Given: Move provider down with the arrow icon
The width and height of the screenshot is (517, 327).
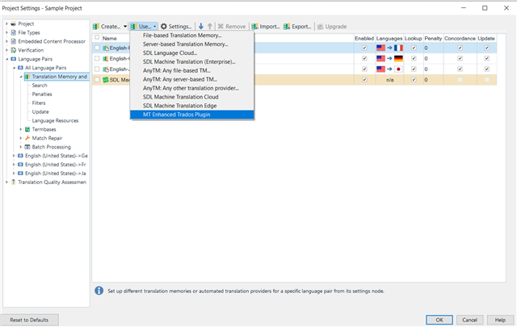Looking at the screenshot, I should click(x=201, y=26).
